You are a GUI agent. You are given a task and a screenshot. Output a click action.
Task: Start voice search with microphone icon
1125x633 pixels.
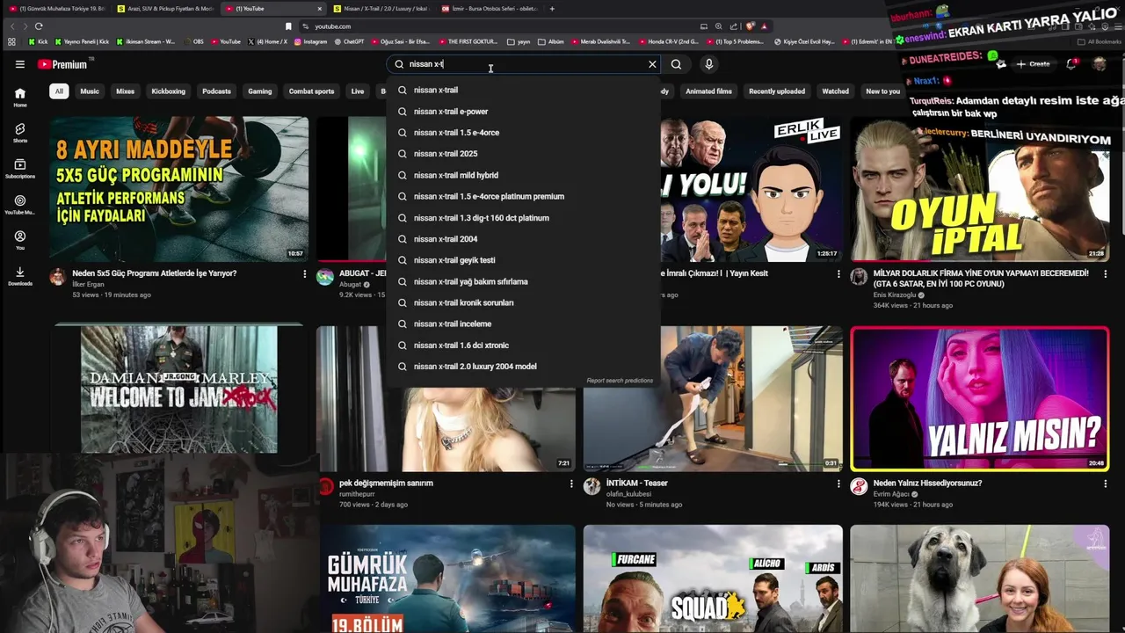(x=708, y=64)
